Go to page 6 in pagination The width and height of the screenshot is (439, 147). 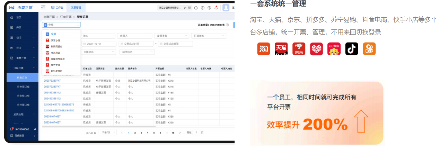coord(160,132)
